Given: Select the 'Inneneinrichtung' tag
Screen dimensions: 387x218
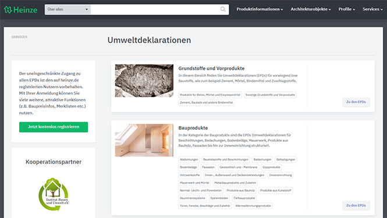Looking at the screenshot, I should (281, 175).
